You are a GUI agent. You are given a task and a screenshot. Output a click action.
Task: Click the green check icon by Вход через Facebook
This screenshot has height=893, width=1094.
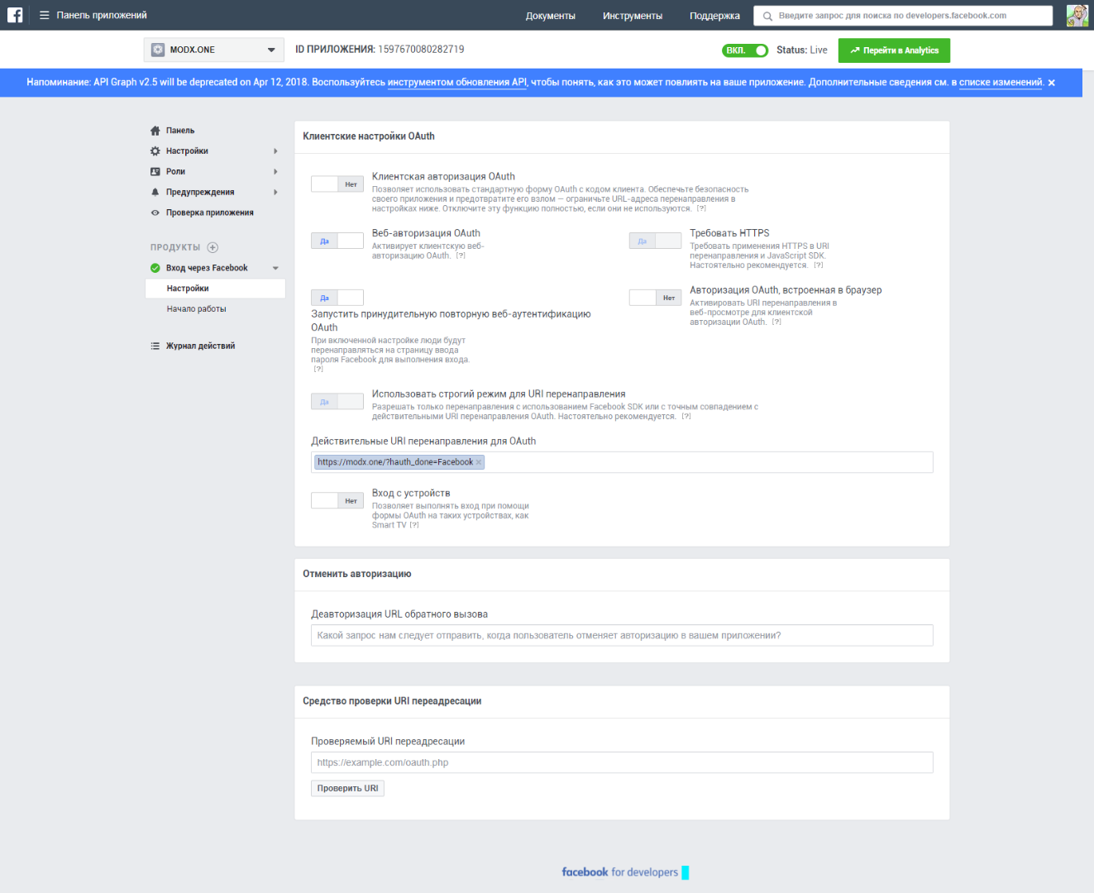click(155, 268)
